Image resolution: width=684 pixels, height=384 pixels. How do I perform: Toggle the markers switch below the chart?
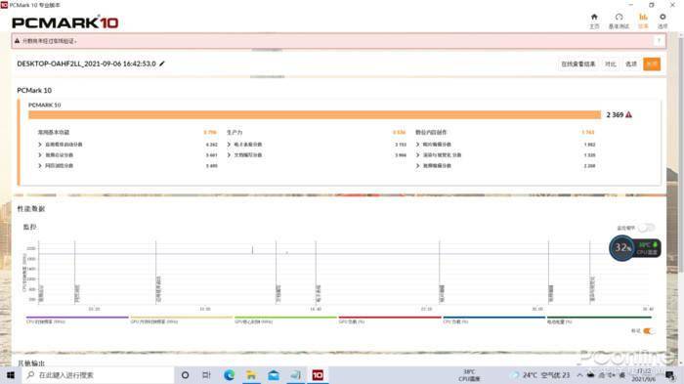(649, 331)
